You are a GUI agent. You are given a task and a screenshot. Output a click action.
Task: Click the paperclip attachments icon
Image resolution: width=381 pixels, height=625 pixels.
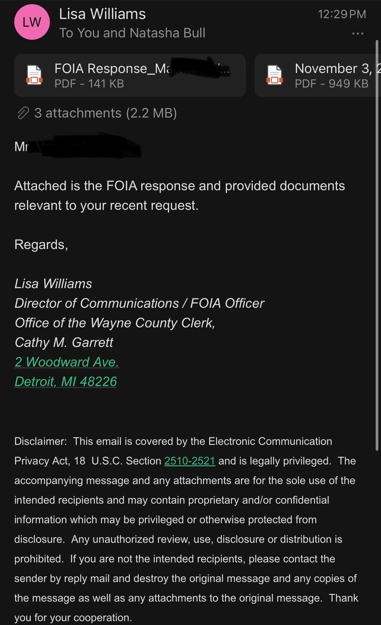(23, 113)
